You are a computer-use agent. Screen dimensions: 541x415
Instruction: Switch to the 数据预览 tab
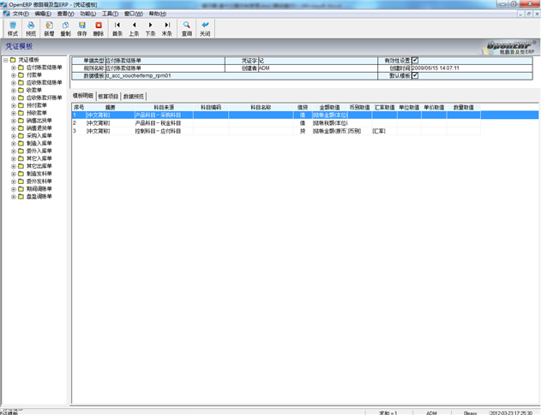tap(135, 97)
